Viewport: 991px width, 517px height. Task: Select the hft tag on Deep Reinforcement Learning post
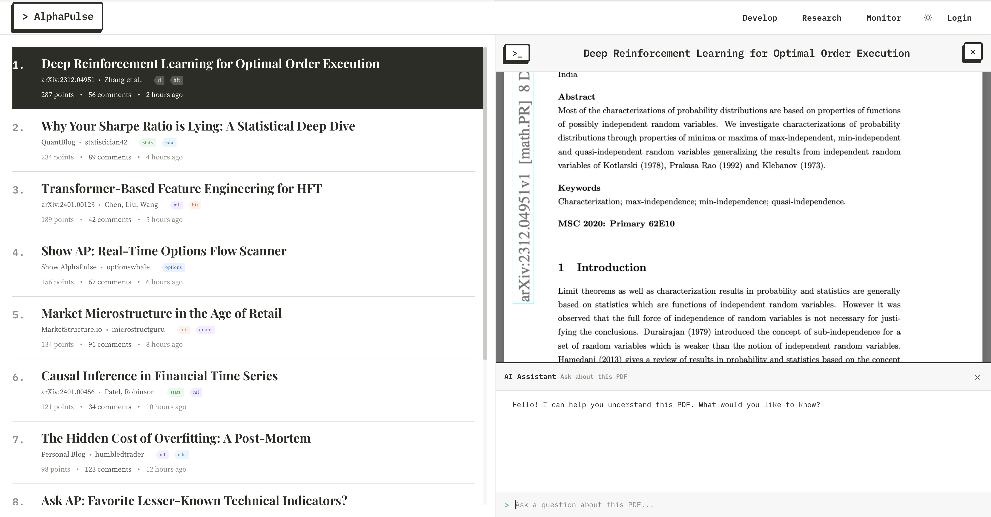tap(176, 80)
